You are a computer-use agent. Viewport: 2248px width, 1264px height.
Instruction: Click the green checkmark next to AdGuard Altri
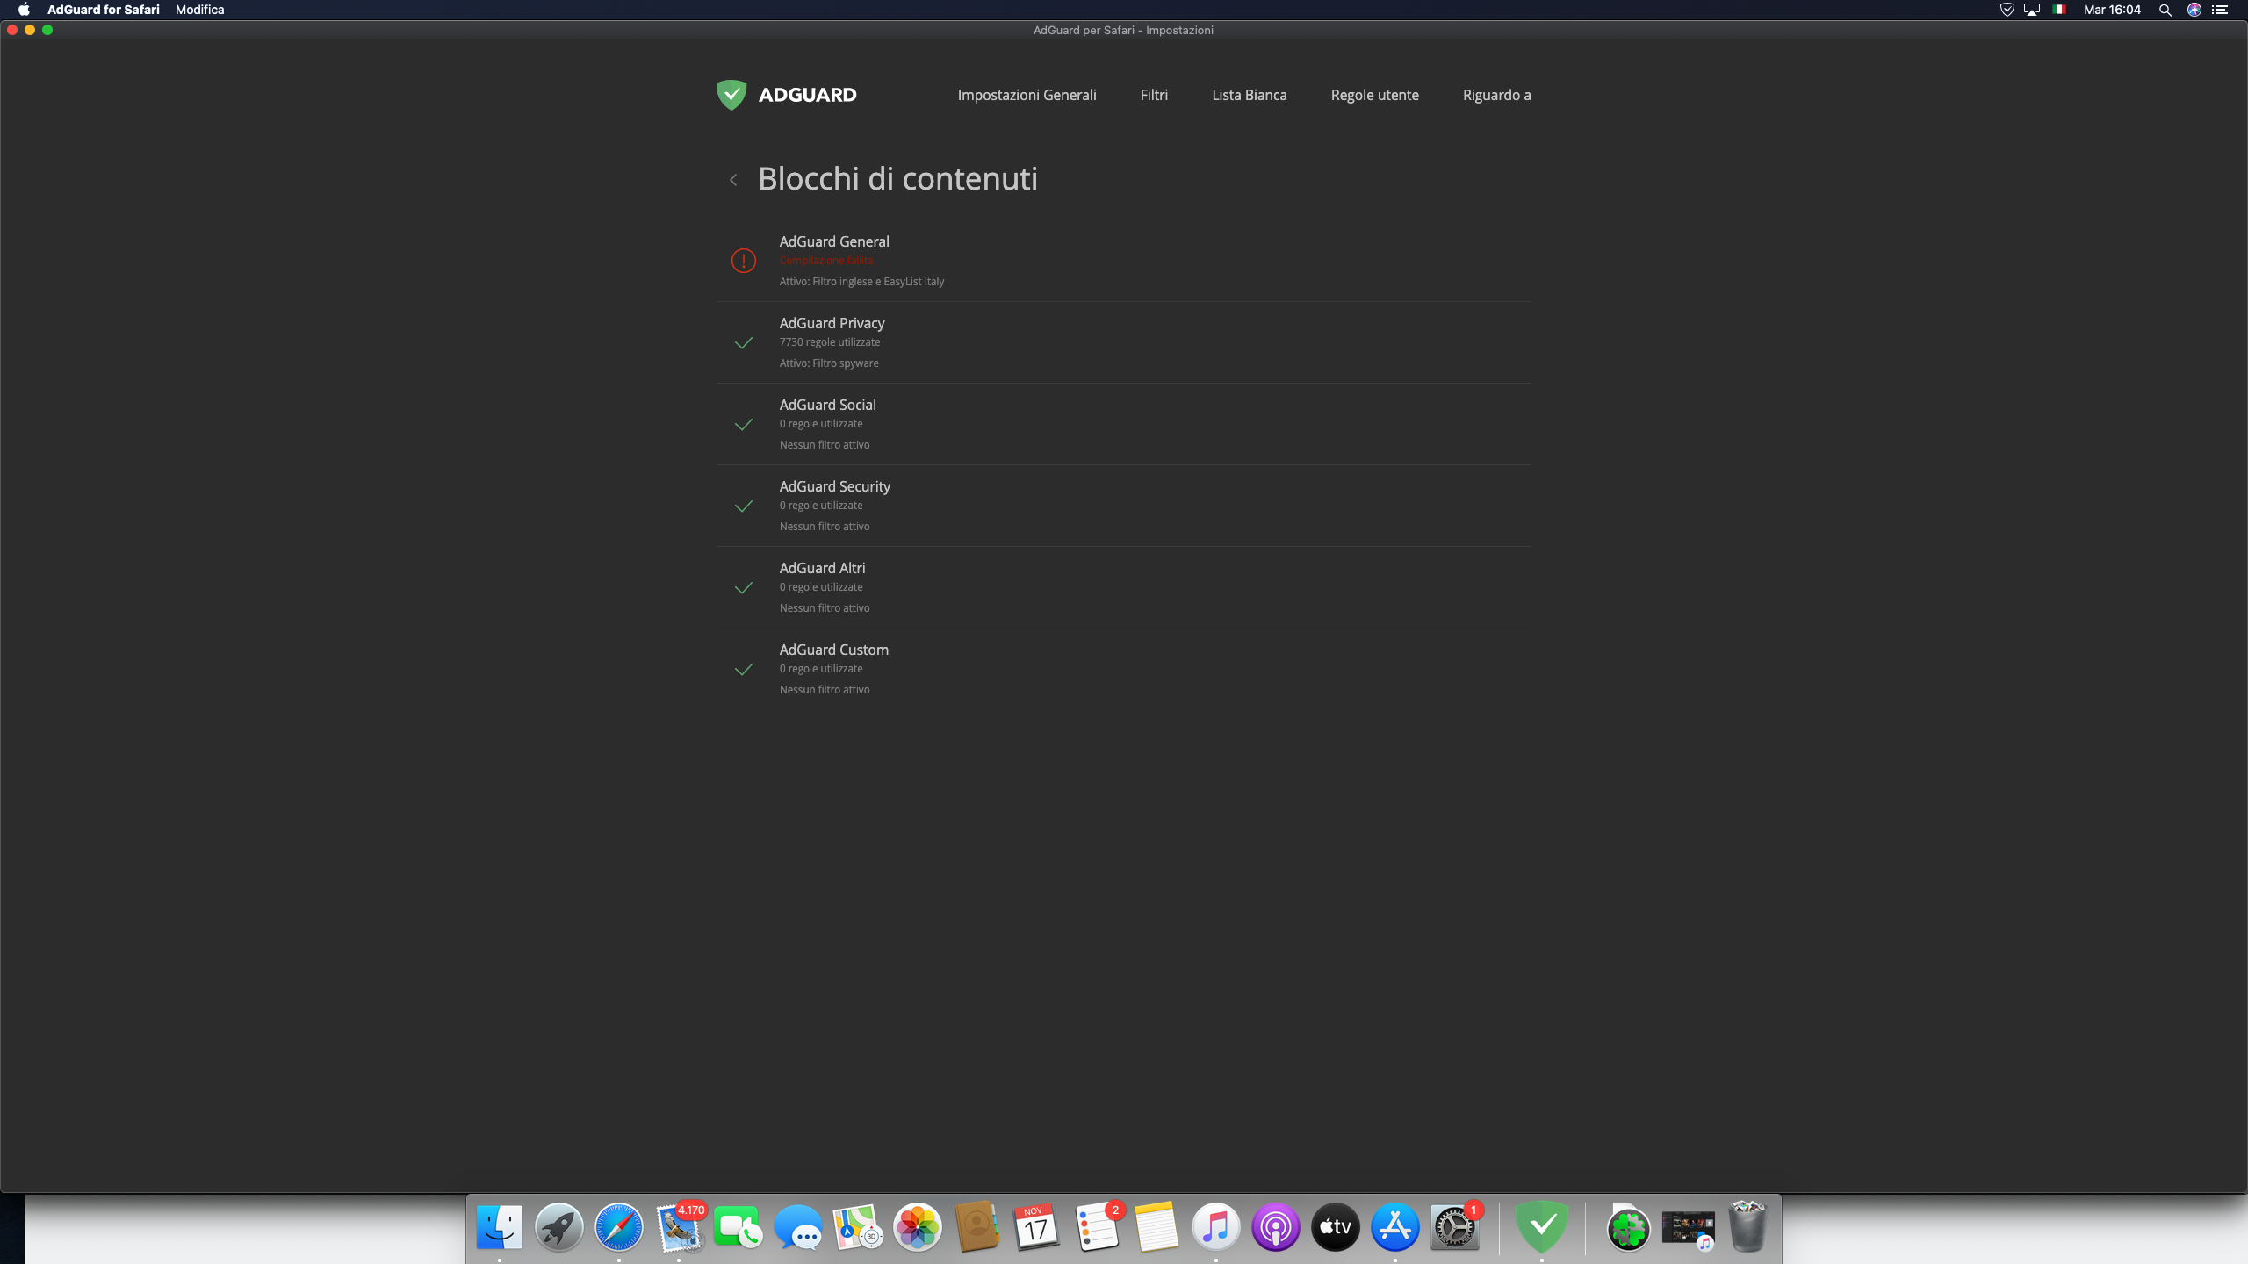tap(744, 587)
